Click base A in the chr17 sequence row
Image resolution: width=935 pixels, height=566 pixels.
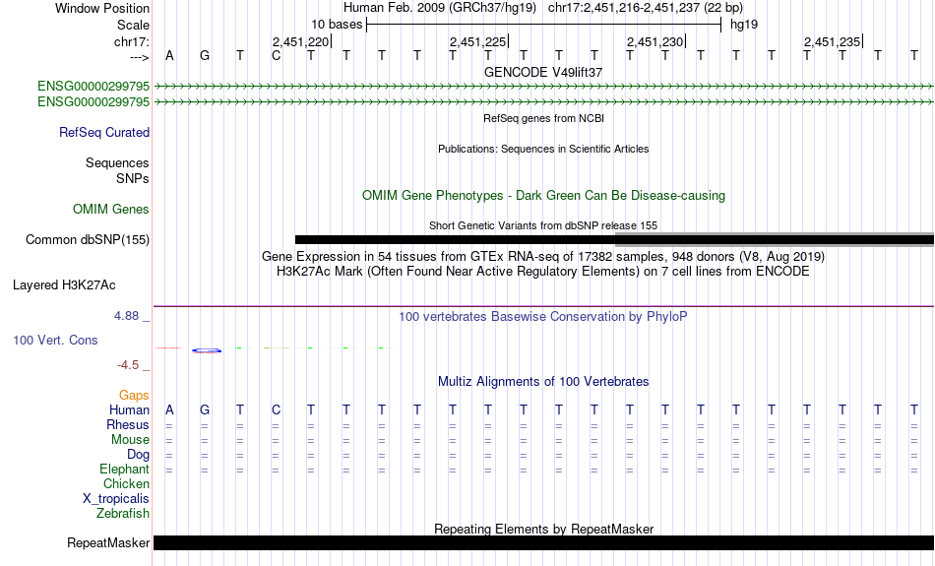pyautogui.click(x=169, y=56)
